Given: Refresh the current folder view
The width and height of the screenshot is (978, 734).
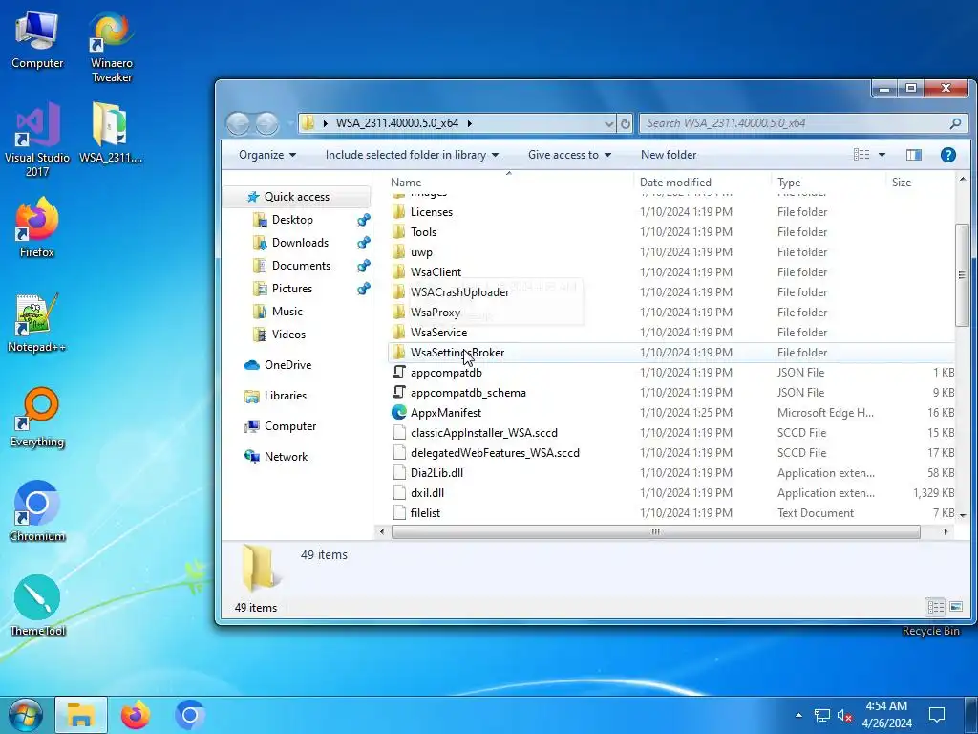Looking at the screenshot, I should pos(625,123).
